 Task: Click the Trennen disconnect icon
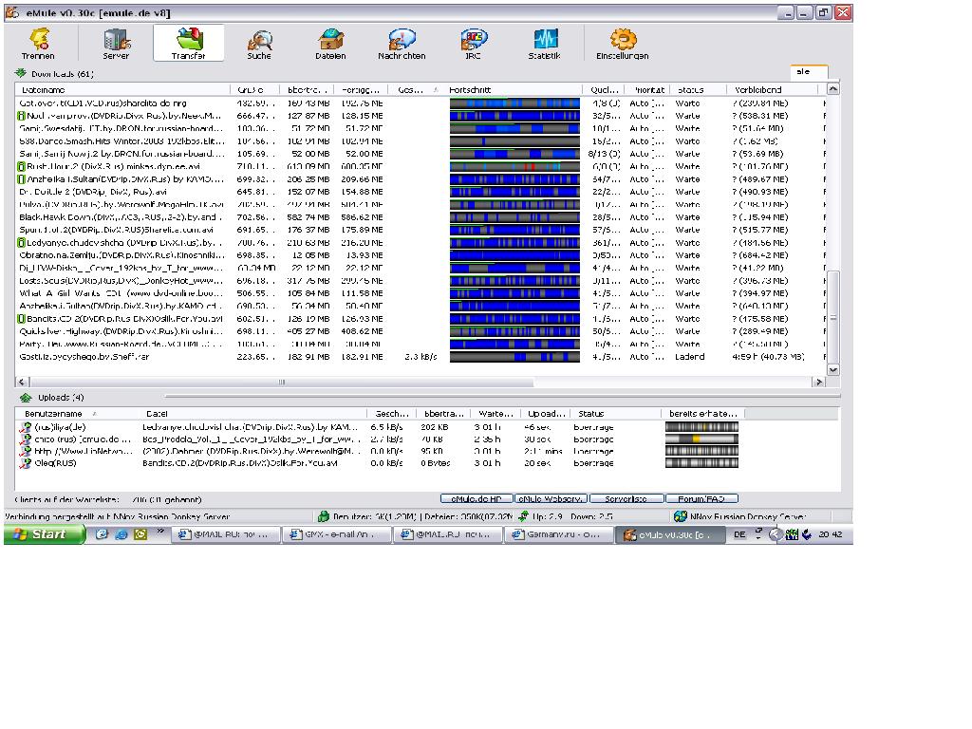[38, 38]
